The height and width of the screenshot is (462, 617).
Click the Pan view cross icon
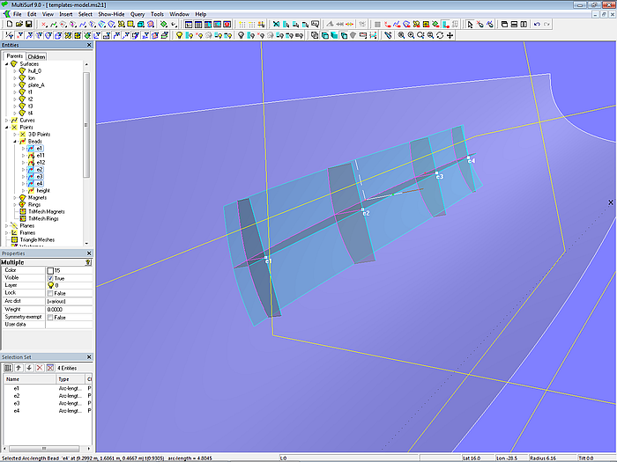(450, 36)
